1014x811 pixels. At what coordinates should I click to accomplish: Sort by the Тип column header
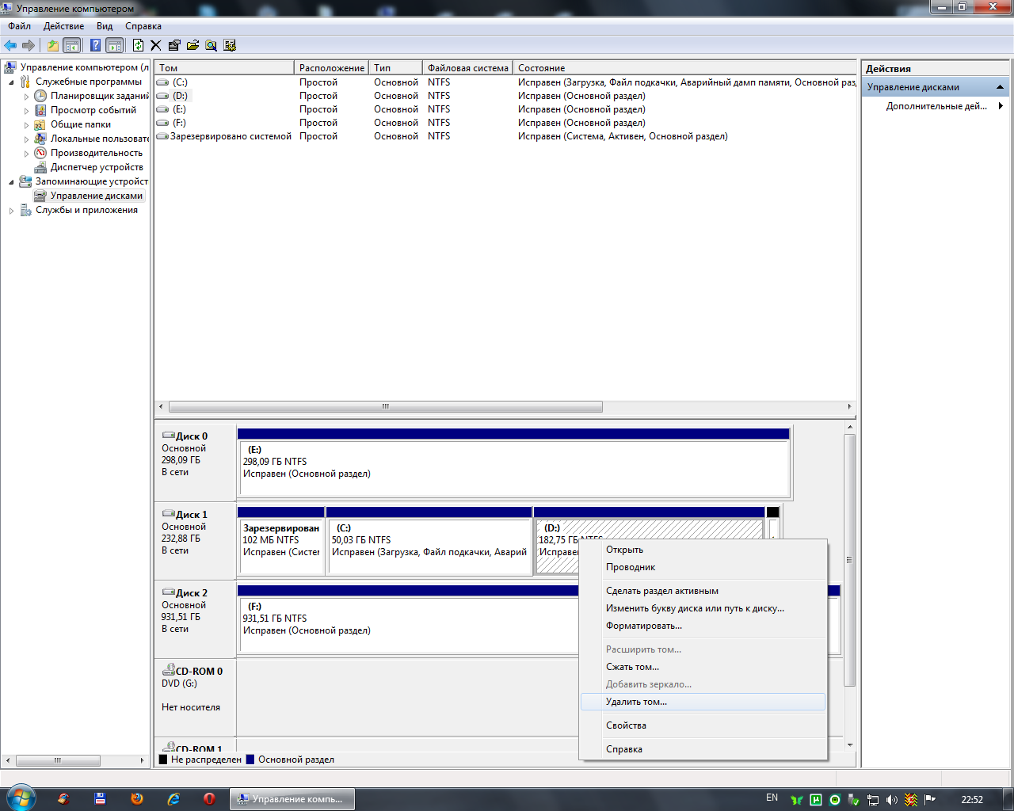396,68
